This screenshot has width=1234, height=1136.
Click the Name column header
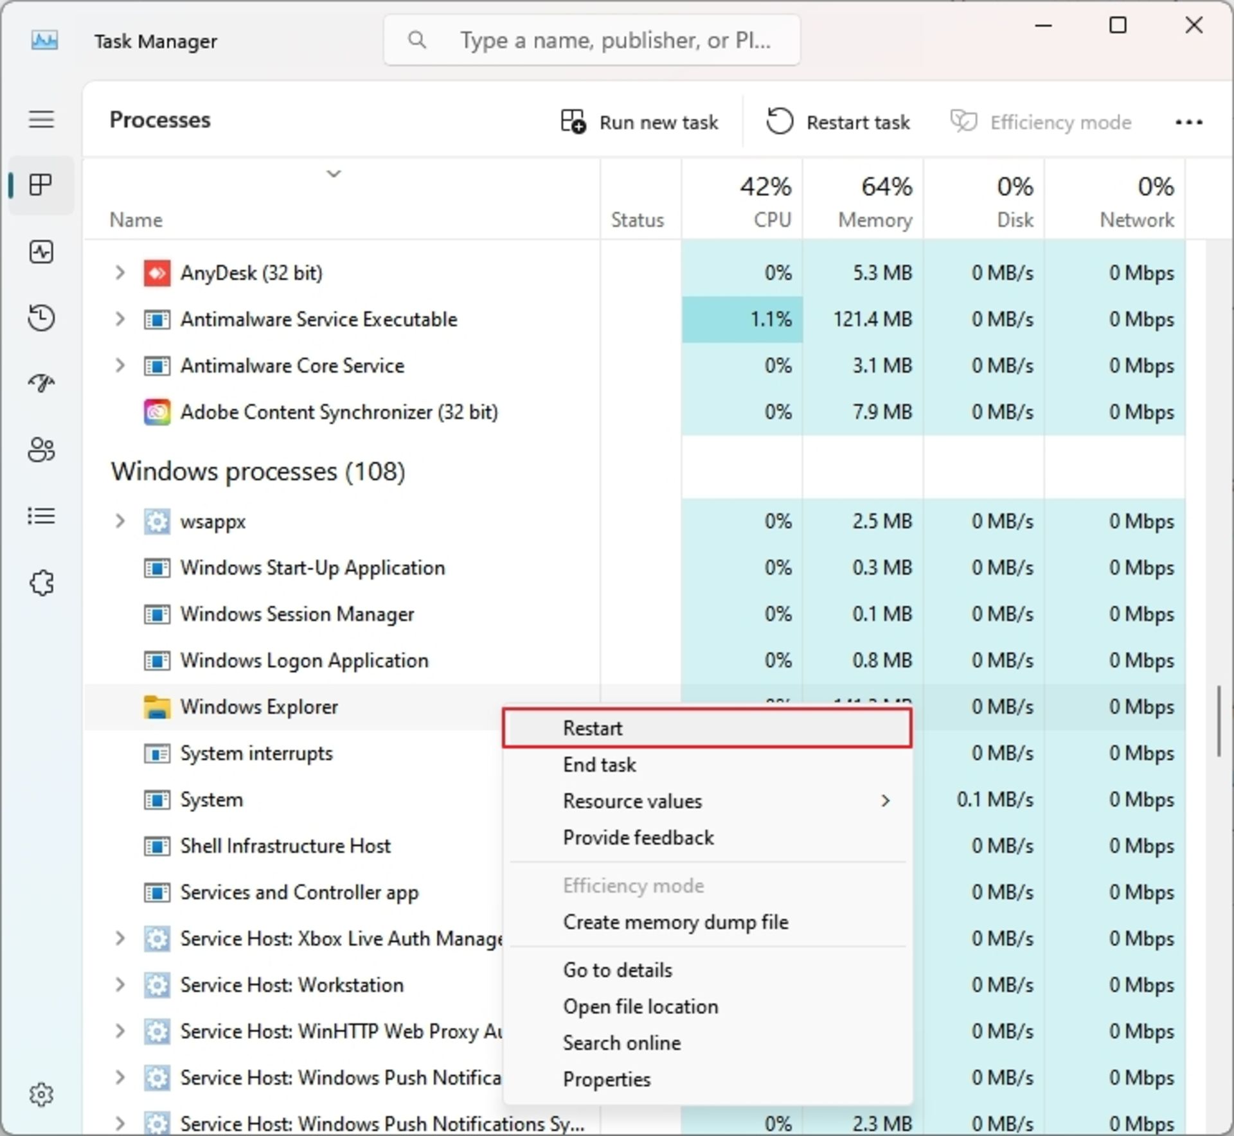pyautogui.click(x=342, y=200)
